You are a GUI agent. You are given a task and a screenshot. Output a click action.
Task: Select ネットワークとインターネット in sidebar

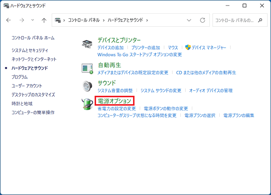click(x=34, y=59)
